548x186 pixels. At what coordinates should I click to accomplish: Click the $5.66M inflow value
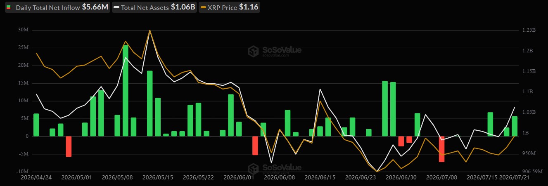tap(95, 7)
